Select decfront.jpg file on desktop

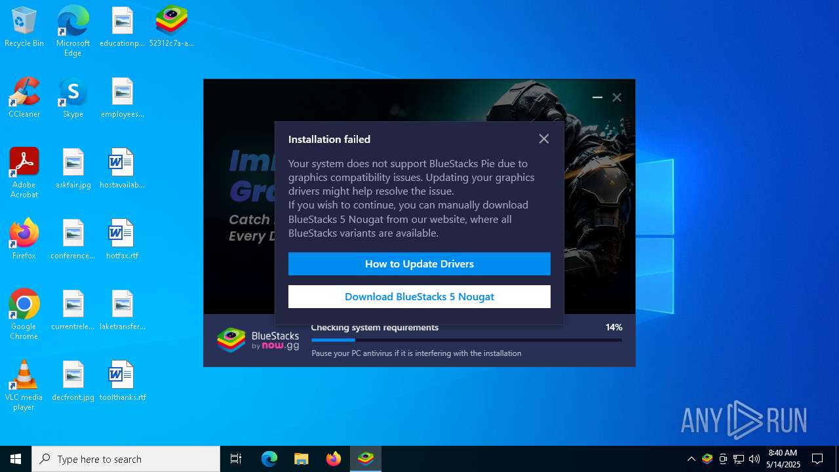point(73,381)
